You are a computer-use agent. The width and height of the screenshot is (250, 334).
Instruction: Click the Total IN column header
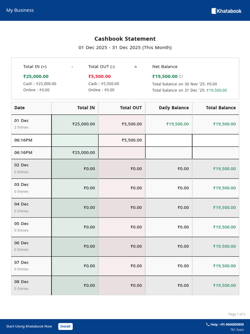(x=75, y=108)
